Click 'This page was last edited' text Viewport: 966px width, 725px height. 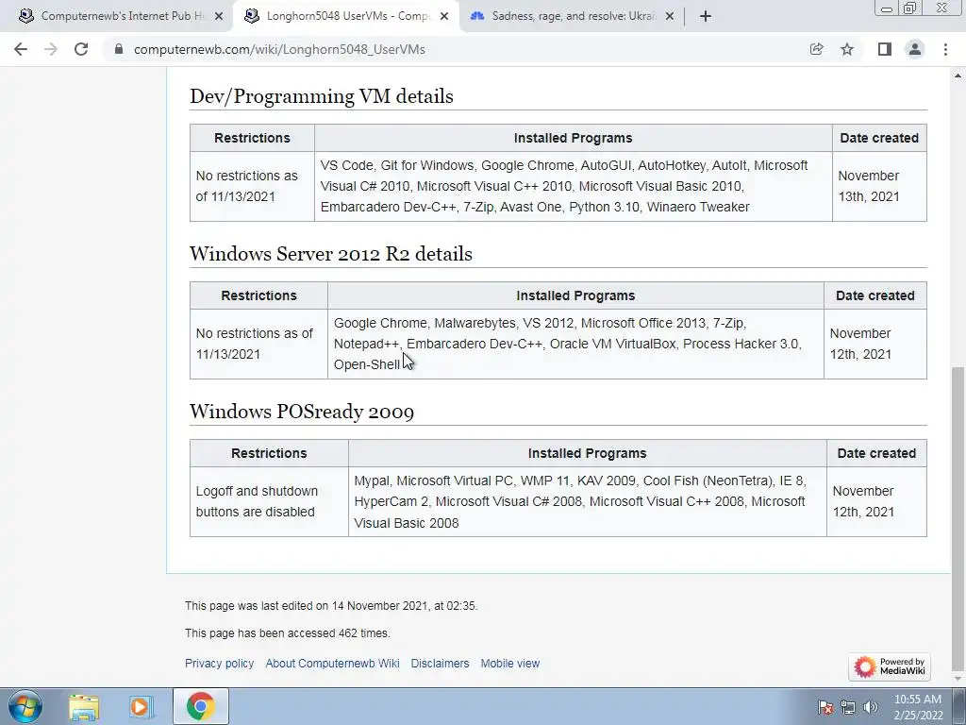click(x=331, y=606)
